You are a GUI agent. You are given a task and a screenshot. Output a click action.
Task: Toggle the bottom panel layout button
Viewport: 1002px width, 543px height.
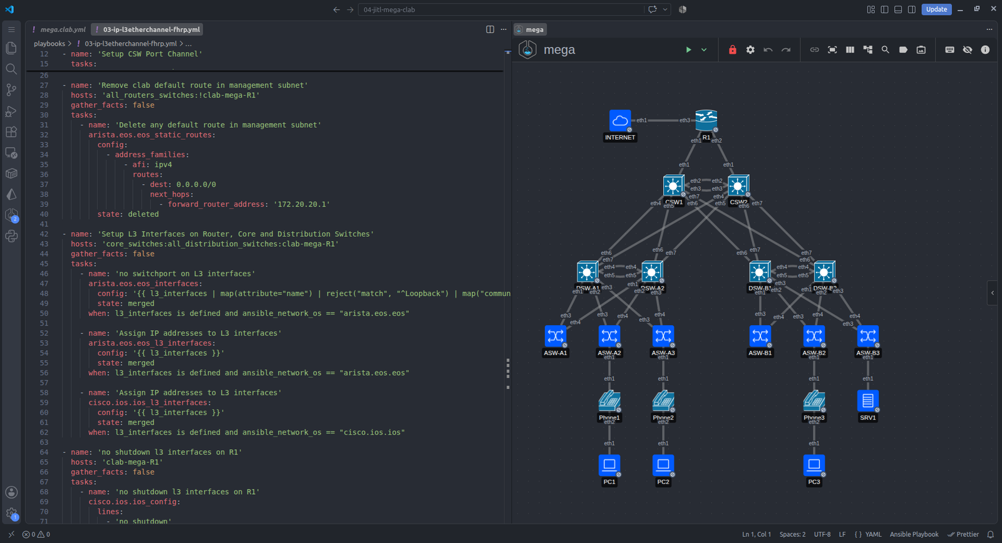coord(898,9)
